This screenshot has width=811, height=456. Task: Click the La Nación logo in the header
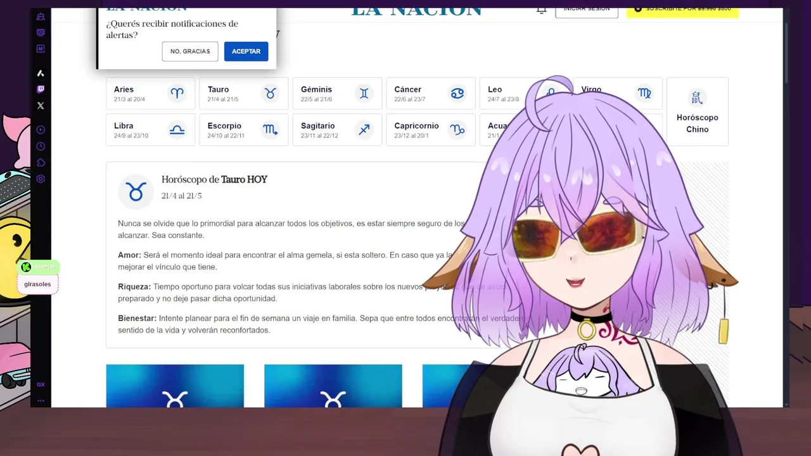point(416,11)
